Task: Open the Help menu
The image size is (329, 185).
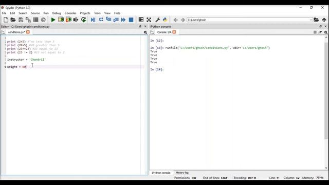Action: point(117,13)
